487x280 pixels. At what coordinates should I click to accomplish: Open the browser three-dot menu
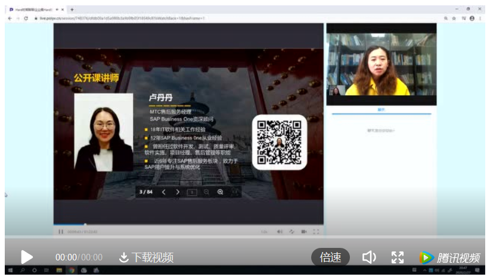point(480,18)
